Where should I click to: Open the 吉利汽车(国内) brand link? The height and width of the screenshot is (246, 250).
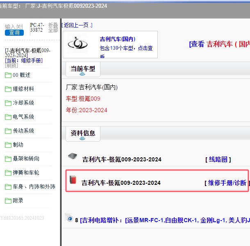coord(118,39)
